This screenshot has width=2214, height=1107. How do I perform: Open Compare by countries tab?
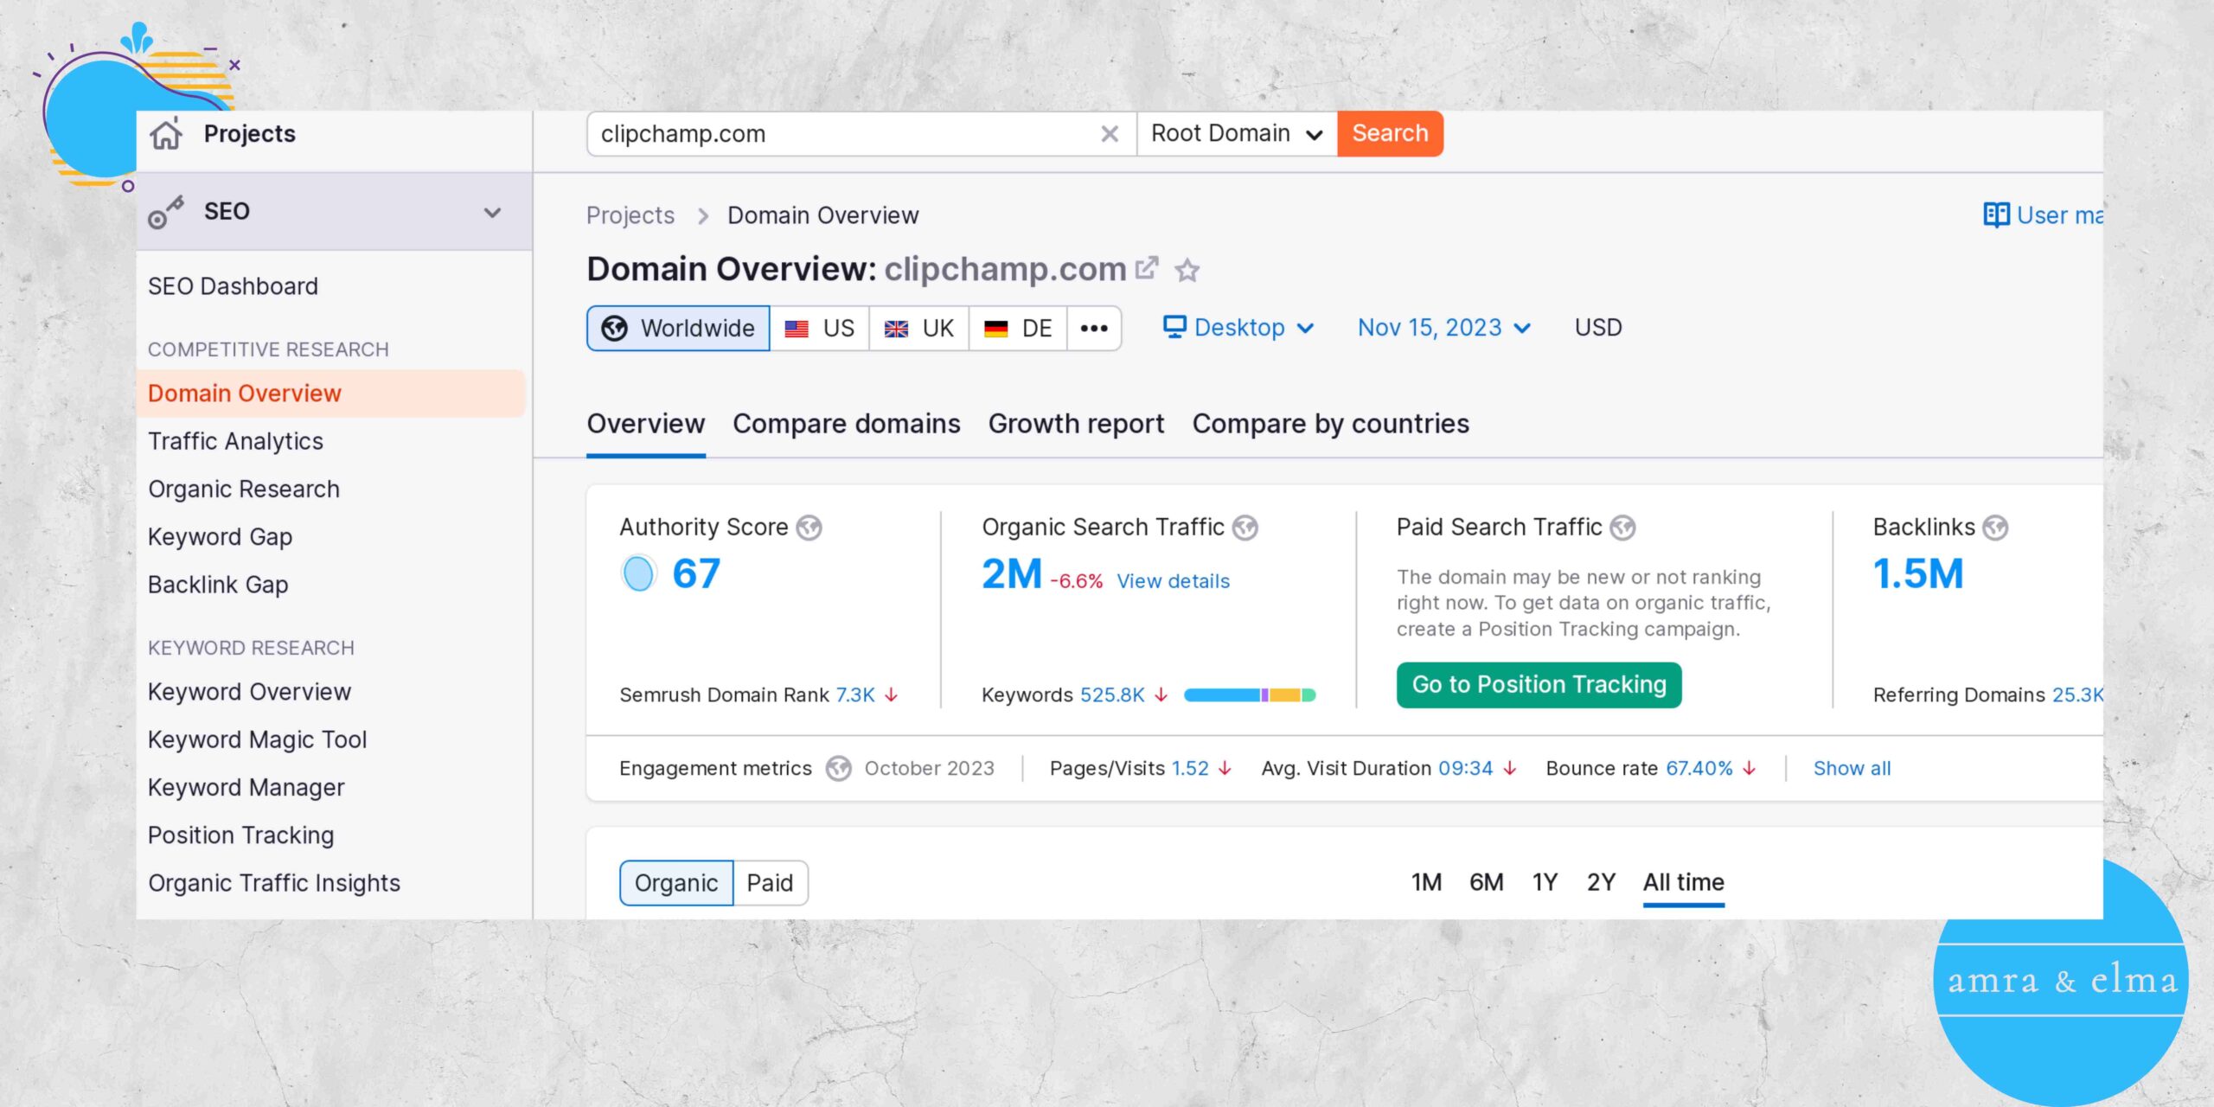tap(1330, 424)
